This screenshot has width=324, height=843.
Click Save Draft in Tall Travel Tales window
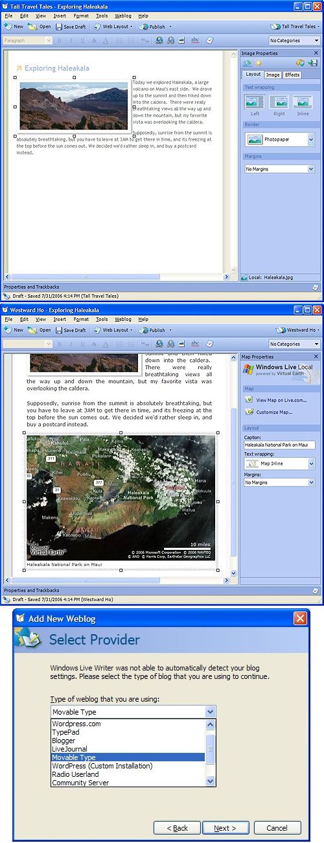(71, 27)
